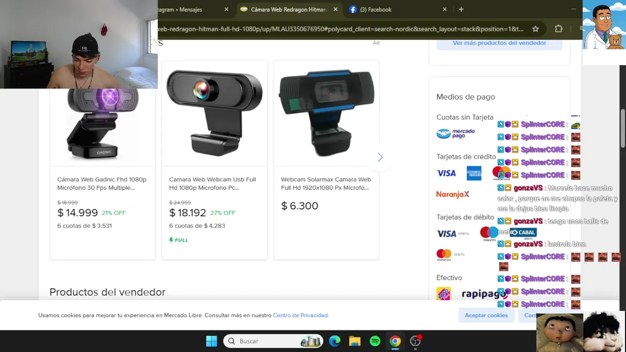The width and height of the screenshot is (626, 352).
Task: Open the taskbar app with red notification dot
Action: [415, 341]
